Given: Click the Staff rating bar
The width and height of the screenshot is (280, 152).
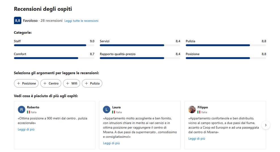Looking at the screenshot, I should point(54,45).
